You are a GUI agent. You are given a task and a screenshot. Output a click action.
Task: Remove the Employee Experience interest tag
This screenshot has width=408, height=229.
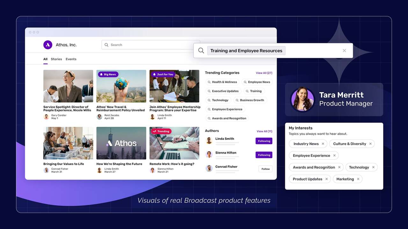[x=334, y=156]
